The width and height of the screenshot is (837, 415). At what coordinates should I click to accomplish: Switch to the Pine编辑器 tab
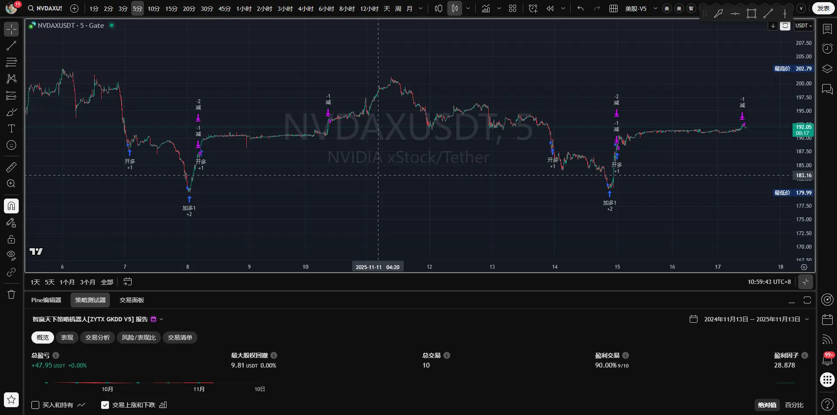click(46, 300)
